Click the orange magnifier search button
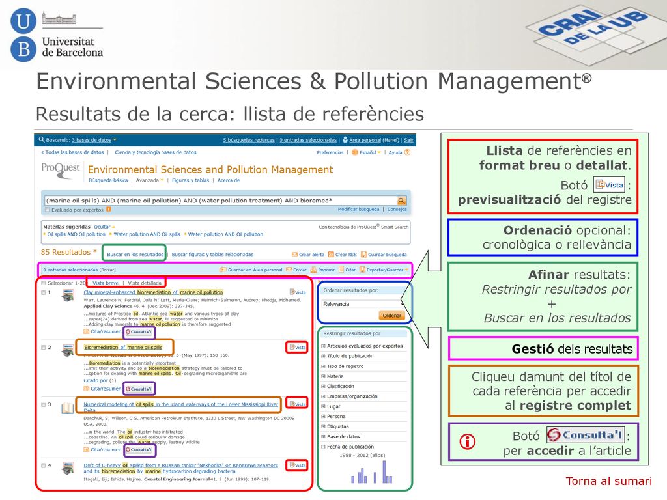This screenshot has height=500, width=667. (401, 201)
